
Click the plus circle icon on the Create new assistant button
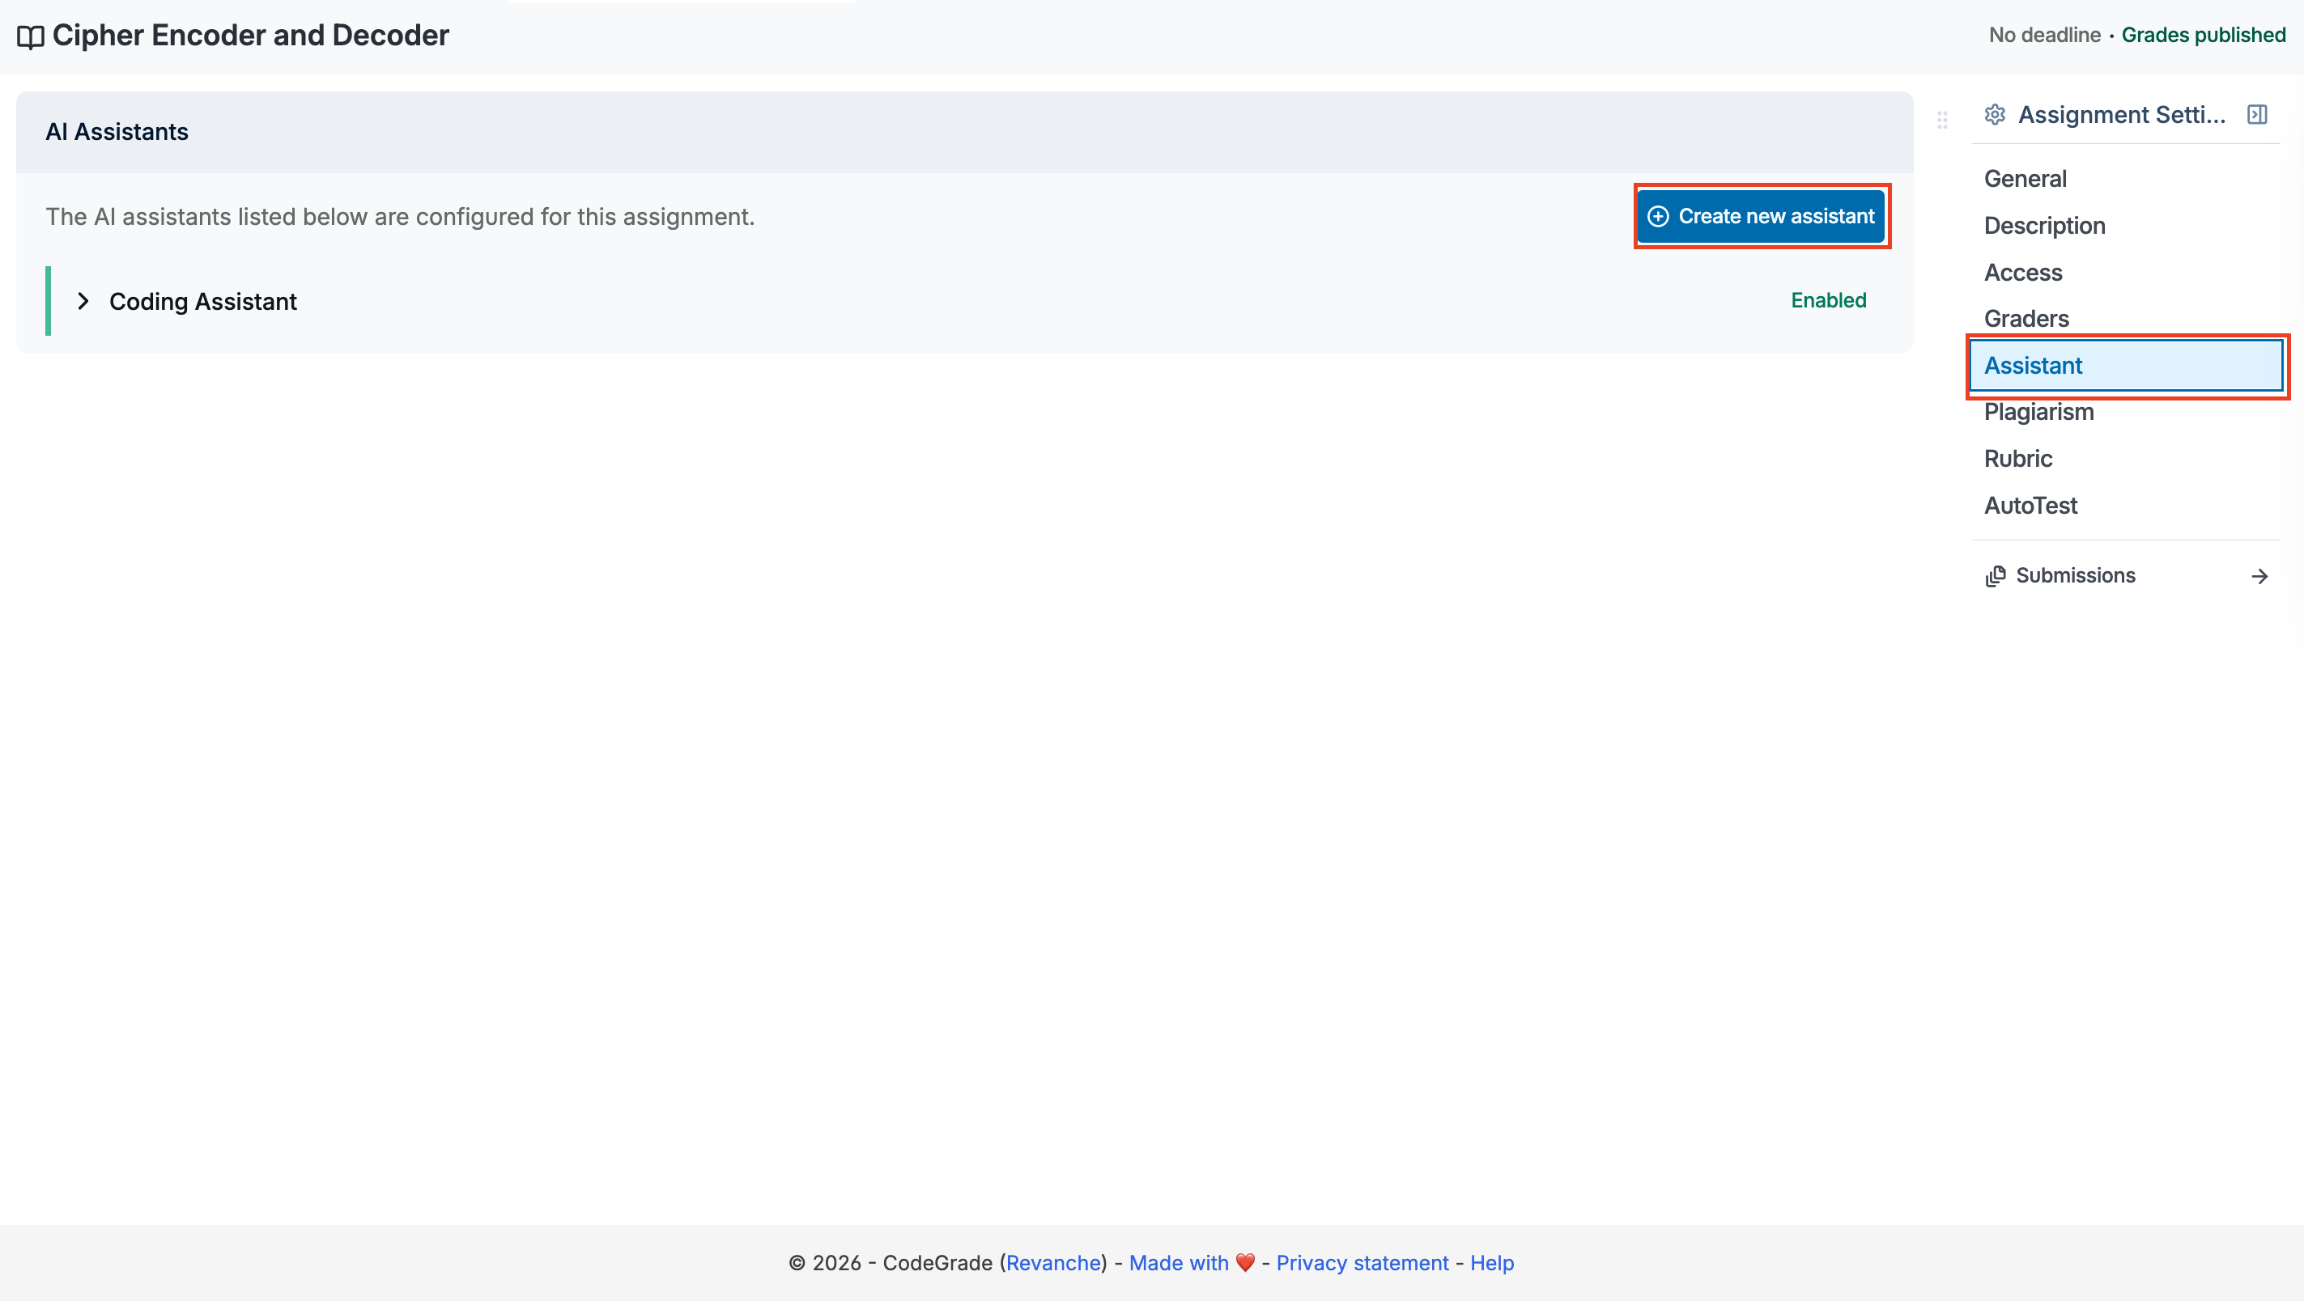(1658, 216)
